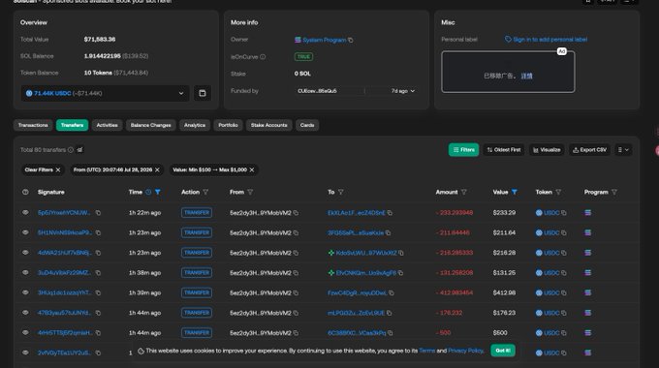Toggle eye icon for $233.29 transfer row
This screenshot has height=368, width=659.
(25, 212)
